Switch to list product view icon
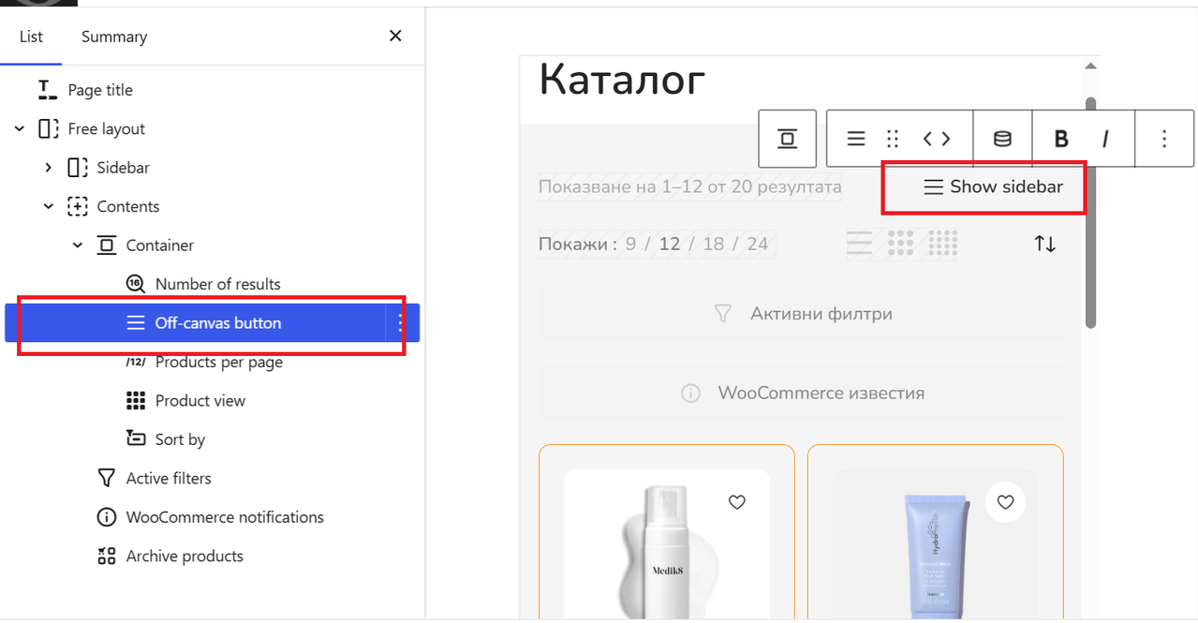Viewport: 1198px width, 623px height. [x=859, y=244]
